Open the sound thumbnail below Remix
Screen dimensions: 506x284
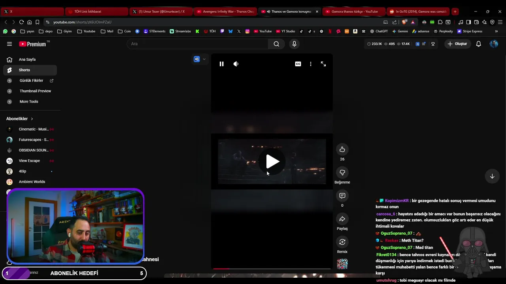tap(342, 264)
